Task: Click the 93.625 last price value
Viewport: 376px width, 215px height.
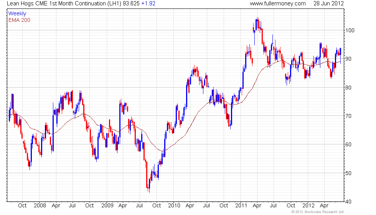Action: point(131,3)
